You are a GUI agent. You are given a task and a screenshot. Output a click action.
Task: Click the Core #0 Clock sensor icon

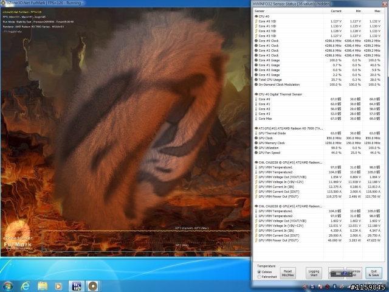point(256,41)
